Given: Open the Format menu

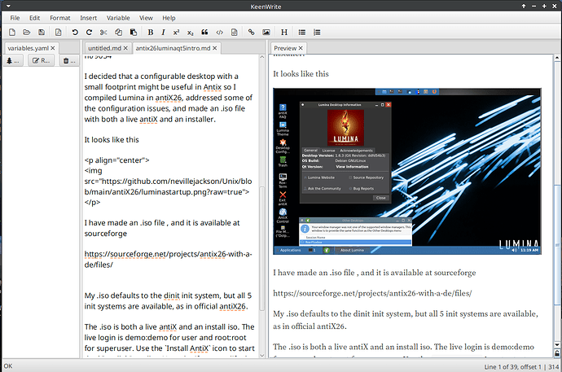Looking at the screenshot, I should coord(59,18).
